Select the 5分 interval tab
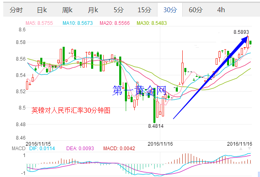This screenshot has height=177, width=260. point(119,10)
